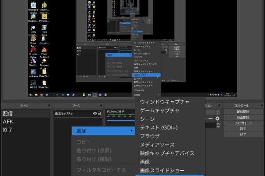This screenshot has width=265, height=176.
Task: Click the コントロール panel header
Action: pos(241,106)
